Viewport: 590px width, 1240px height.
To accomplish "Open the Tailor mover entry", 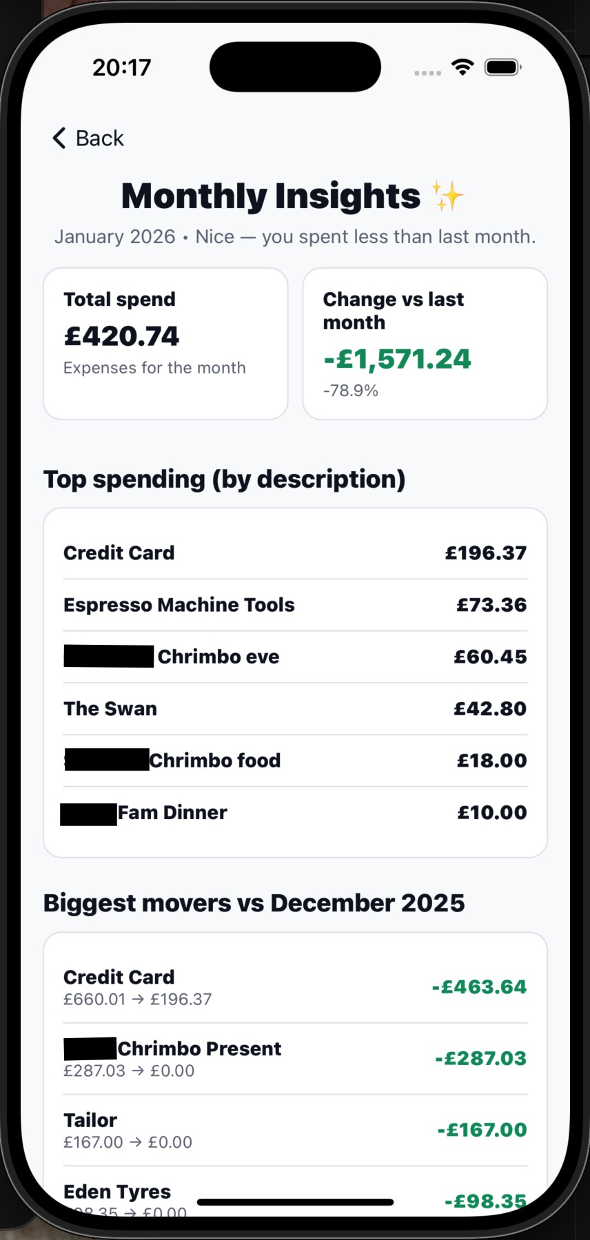I will point(295,1130).
